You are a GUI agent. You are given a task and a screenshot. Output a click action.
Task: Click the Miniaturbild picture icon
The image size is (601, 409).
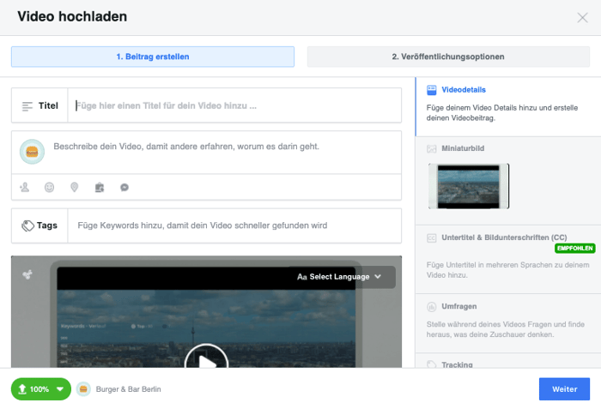(x=432, y=148)
